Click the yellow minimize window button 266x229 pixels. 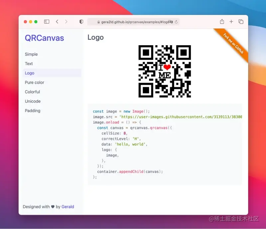point(31,22)
